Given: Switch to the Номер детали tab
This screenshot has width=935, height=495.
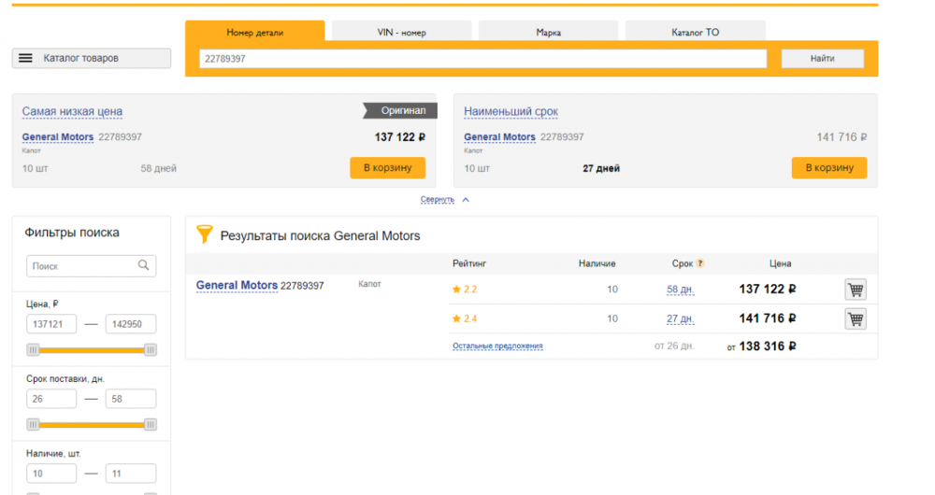Looking at the screenshot, I should click(x=255, y=32).
